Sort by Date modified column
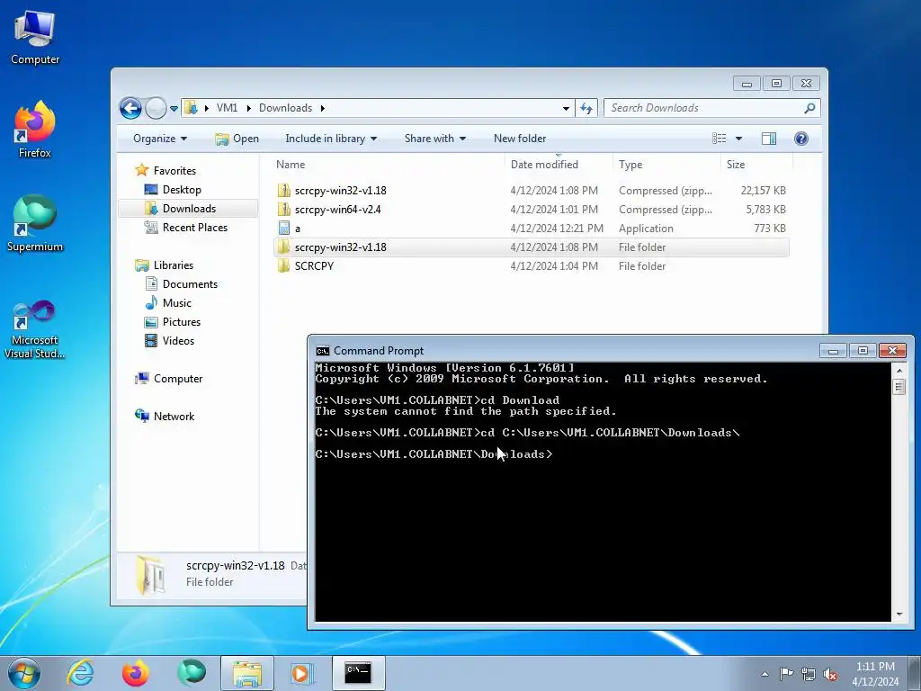Screen dimensions: 921x691 pyautogui.click(x=558, y=165)
